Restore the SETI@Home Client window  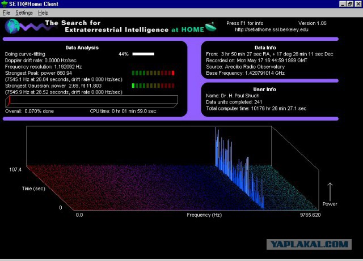(350, 4)
